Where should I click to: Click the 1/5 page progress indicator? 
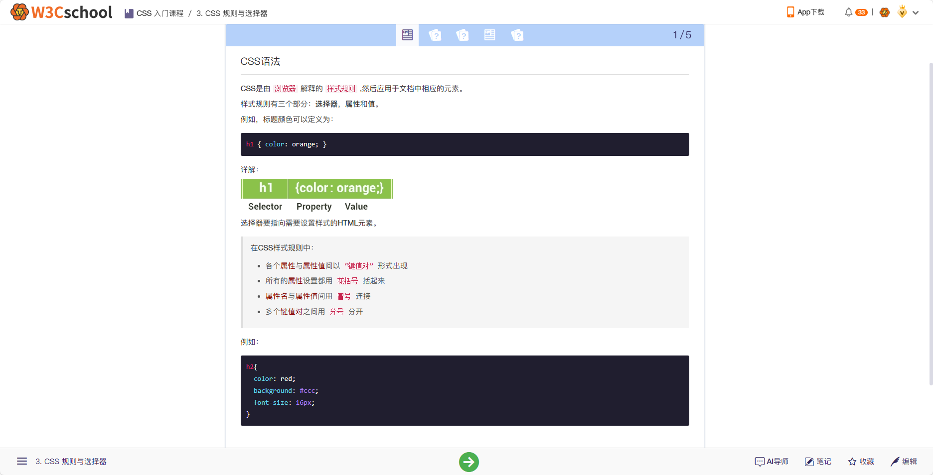tap(682, 35)
